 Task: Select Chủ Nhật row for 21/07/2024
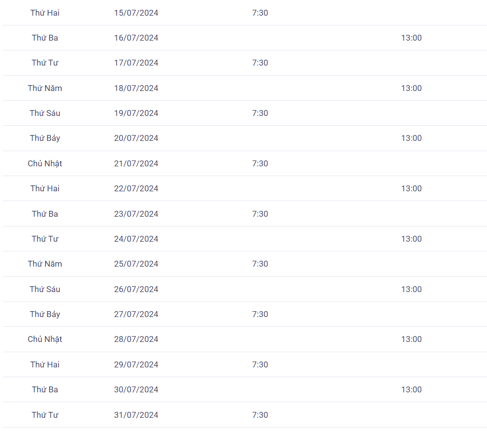point(245,163)
